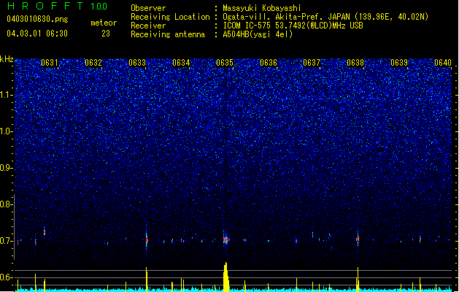Click the Receiving antenna label
This screenshot has height=292, width=459.
pyautogui.click(x=168, y=34)
